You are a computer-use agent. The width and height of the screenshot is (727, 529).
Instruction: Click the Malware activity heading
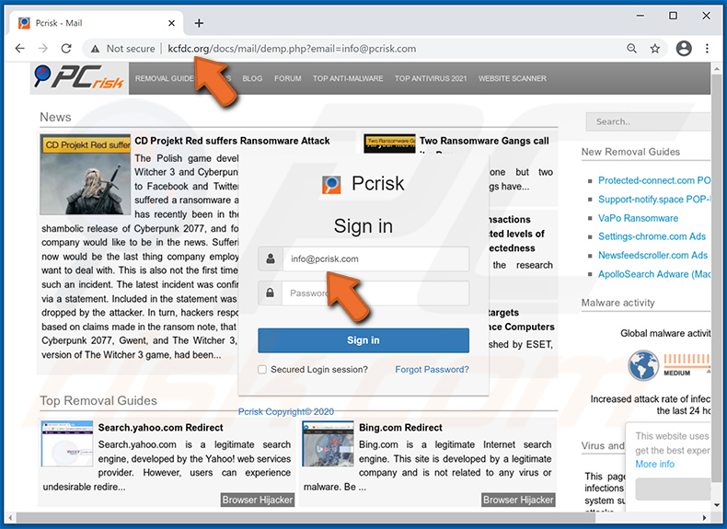pos(618,303)
